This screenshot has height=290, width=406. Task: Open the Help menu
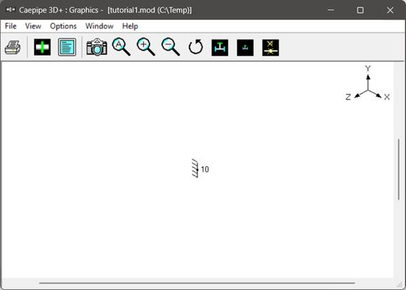tap(130, 26)
